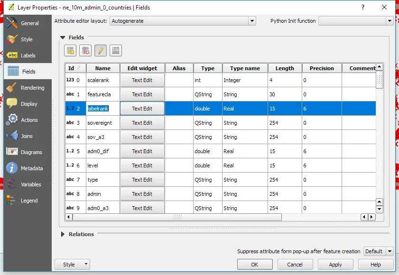399x275 pixels.
Task: Click the OK button
Action: pyautogui.click(x=255, y=264)
